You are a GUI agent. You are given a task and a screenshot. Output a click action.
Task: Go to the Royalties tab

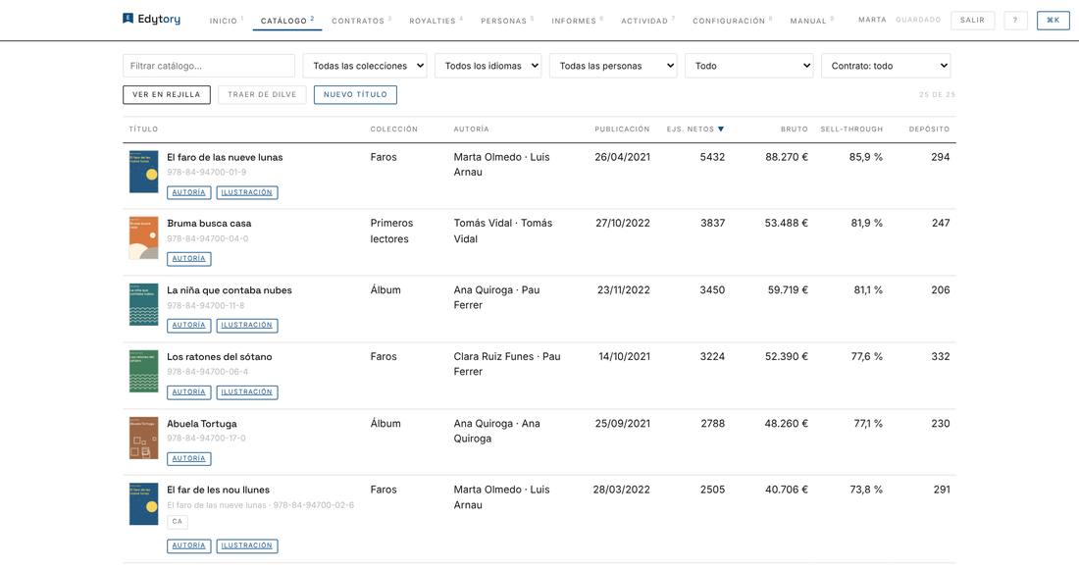point(433,21)
